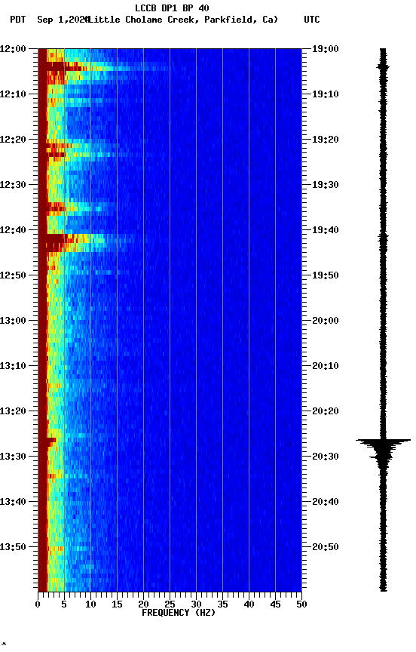Viewport: 416px width, 652px height.
Task: Click the '5' frequency axis label
Action: click(x=64, y=604)
